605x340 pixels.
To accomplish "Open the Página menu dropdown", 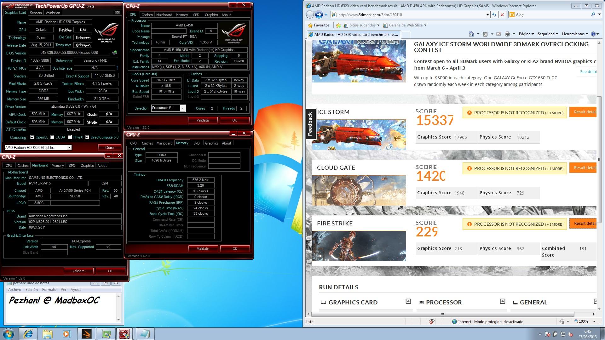I will pos(526,34).
